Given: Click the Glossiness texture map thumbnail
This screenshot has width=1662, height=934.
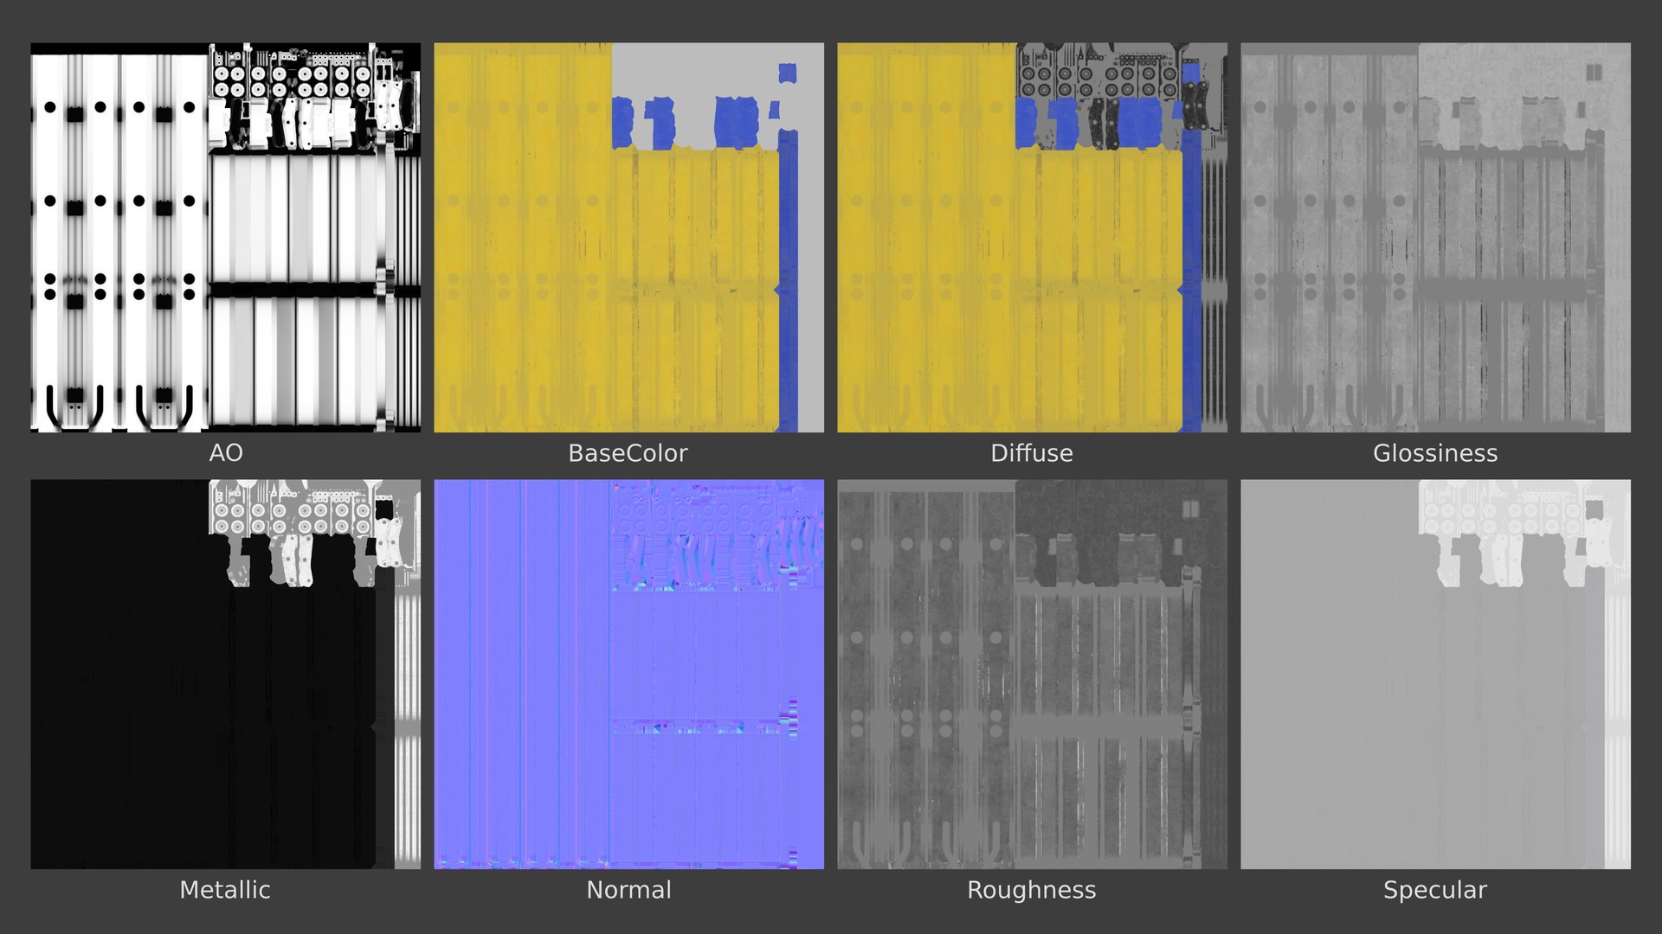Looking at the screenshot, I should tap(1435, 238).
